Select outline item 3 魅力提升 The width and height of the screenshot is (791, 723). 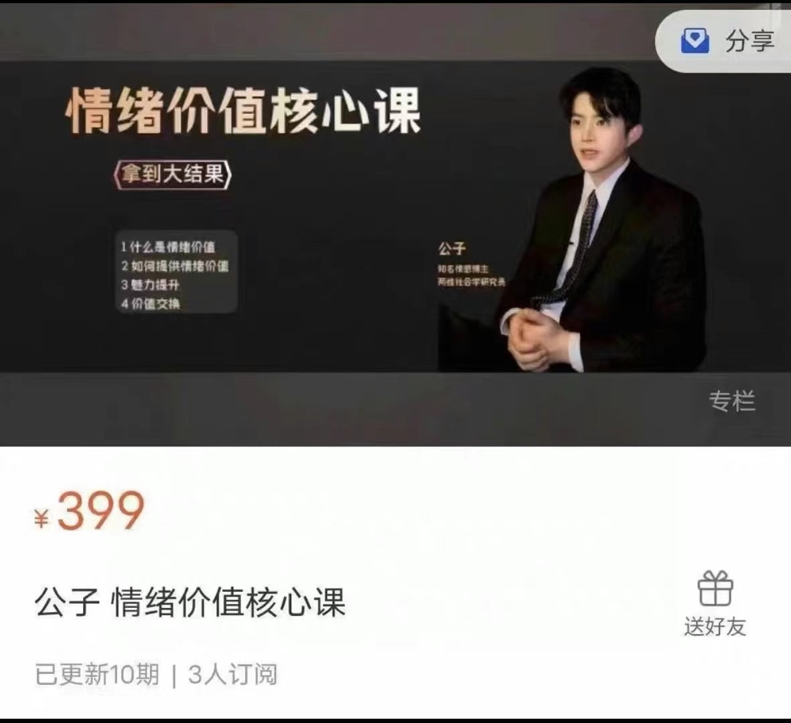tap(150, 285)
